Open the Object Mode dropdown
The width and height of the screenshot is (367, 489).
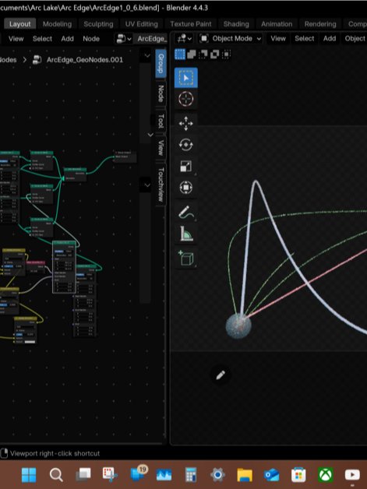pos(231,38)
